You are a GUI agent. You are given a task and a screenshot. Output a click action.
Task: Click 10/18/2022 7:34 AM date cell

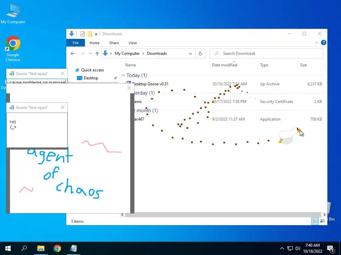pos(229,84)
